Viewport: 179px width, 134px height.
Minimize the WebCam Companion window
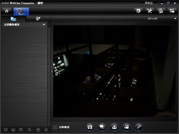pos(162,3)
